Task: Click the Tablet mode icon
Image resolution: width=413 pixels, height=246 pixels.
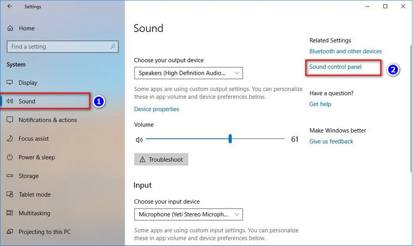Action: (x=10, y=194)
